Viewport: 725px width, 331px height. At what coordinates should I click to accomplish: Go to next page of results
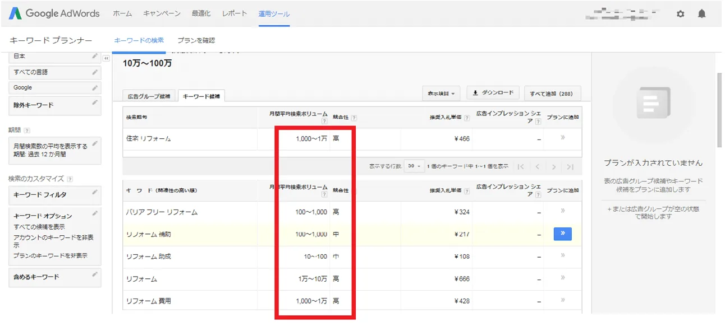click(x=554, y=166)
